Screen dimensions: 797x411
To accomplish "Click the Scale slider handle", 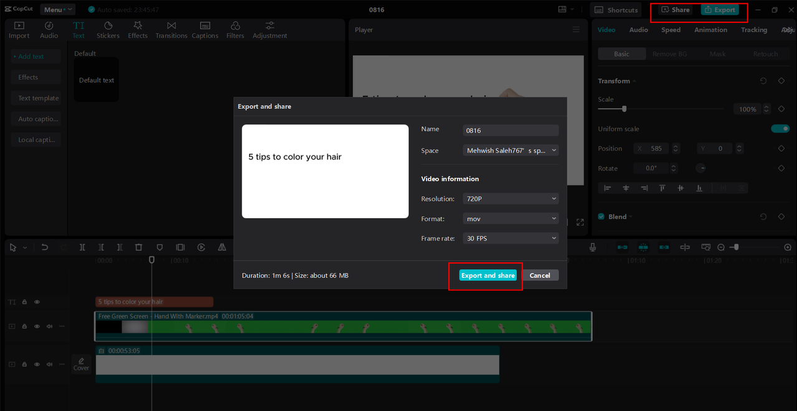I will pyautogui.click(x=624, y=109).
